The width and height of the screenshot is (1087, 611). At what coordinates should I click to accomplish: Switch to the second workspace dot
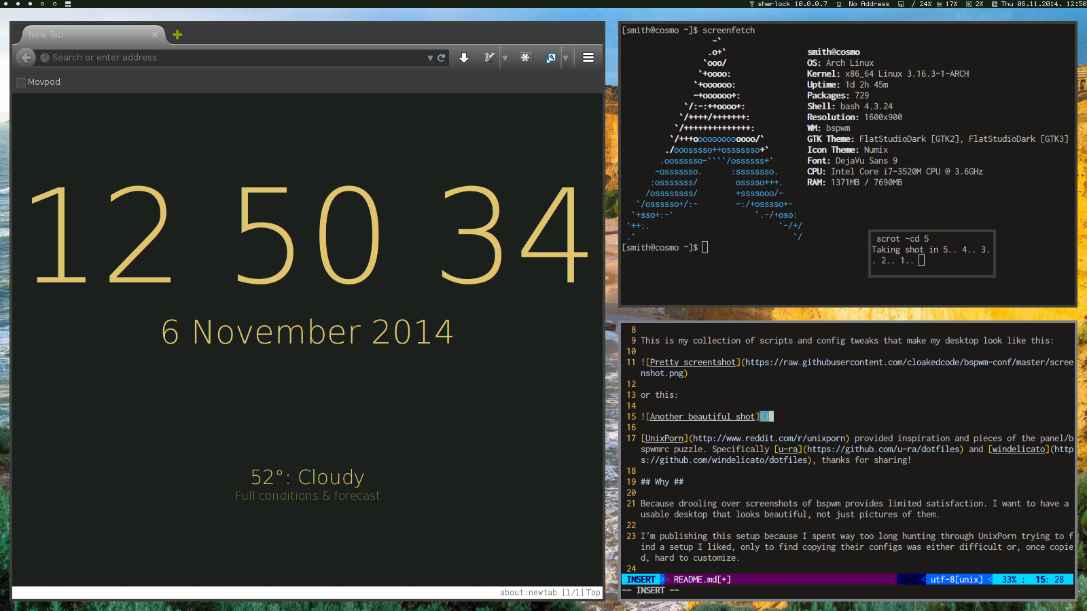(x=18, y=4)
